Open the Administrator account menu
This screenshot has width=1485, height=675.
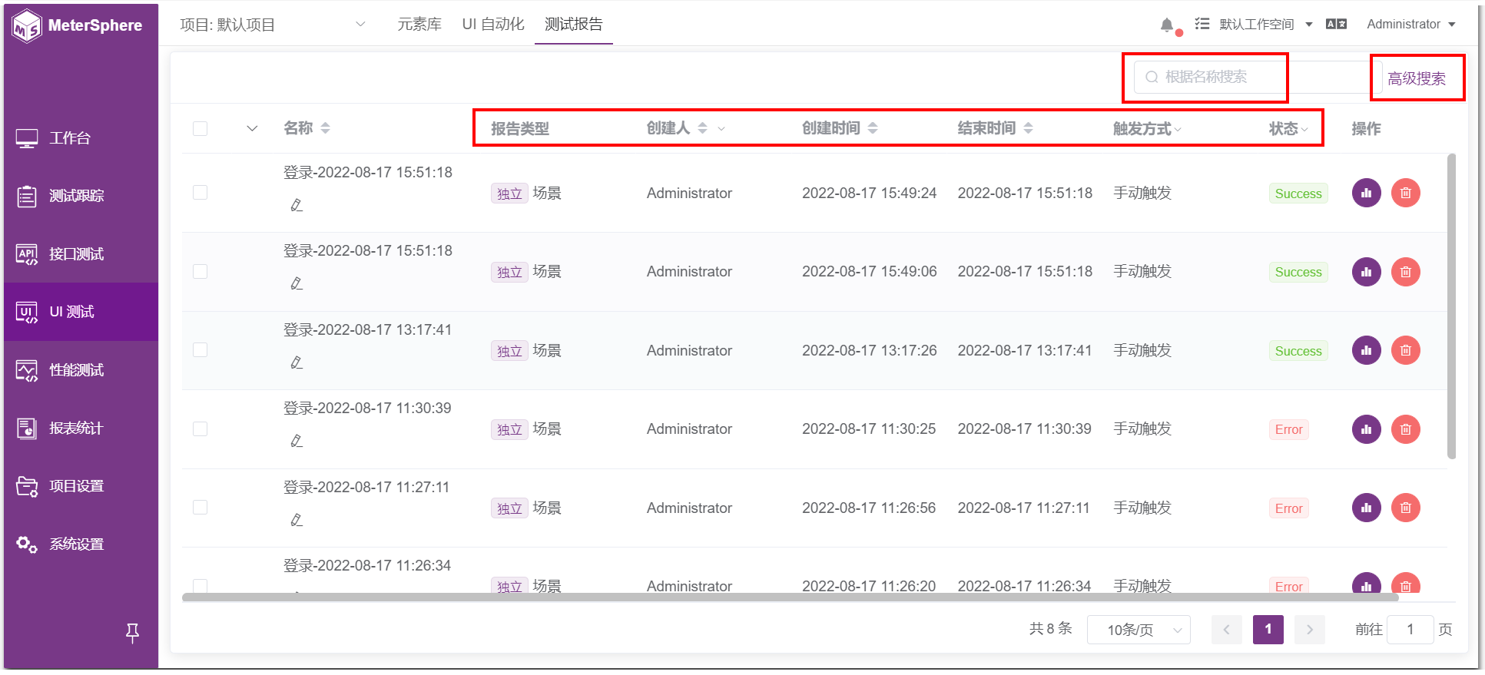pyautogui.click(x=1410, y=25)
